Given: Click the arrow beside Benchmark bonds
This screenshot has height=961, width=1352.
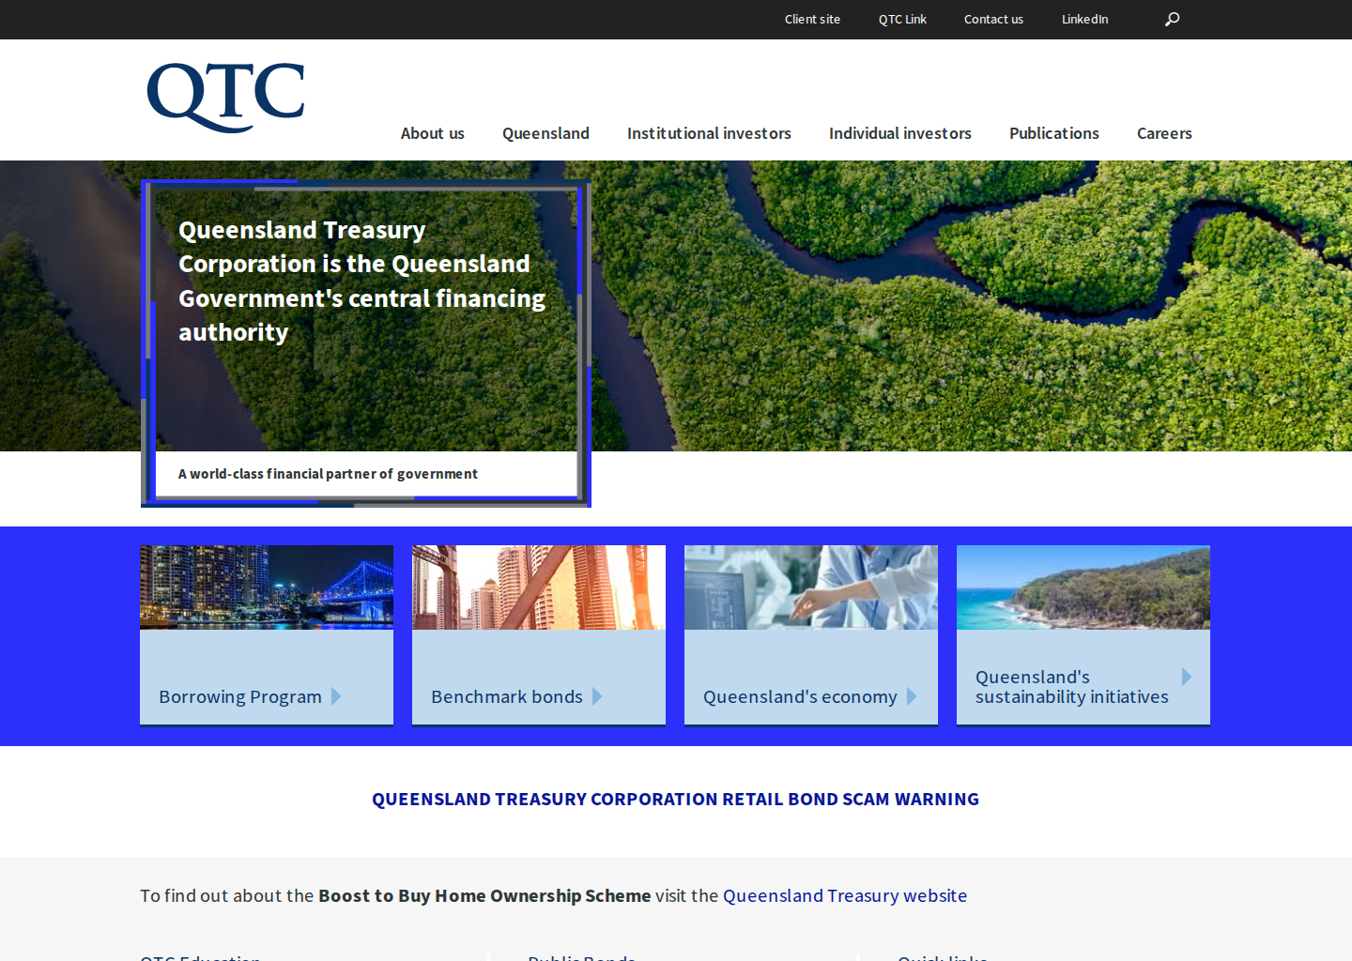Looking at the screenshot, I should pos(597,696).
